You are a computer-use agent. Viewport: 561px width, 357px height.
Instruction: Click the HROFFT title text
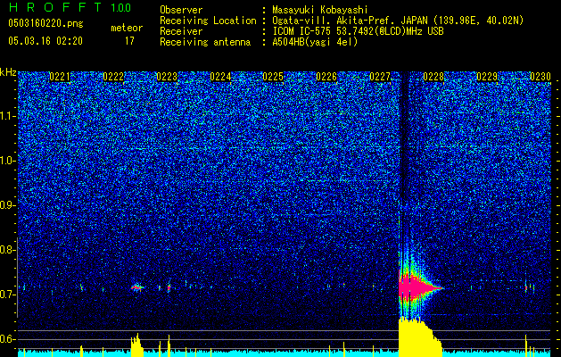pyautogui.click(x=55, y=7)
